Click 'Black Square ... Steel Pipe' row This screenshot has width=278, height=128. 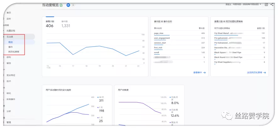(x=240, y=52)
